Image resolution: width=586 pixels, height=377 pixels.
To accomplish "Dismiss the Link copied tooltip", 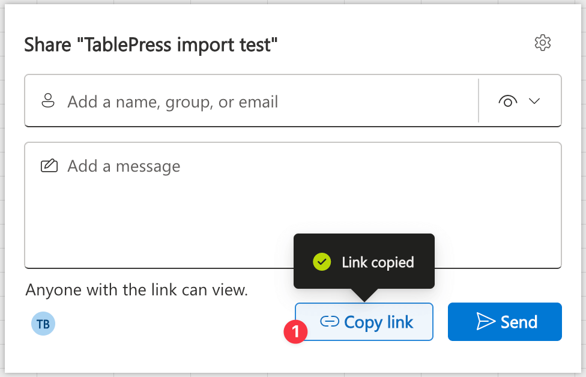I will pos(363,262).
